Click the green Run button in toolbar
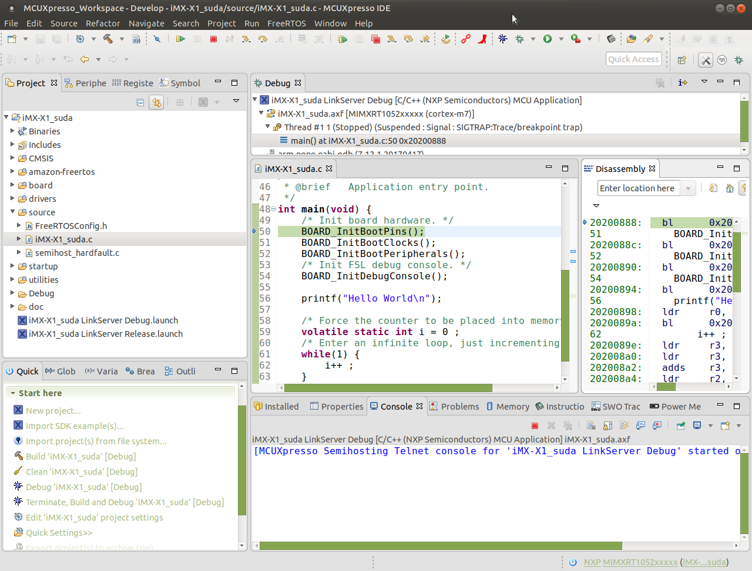 (x=548, y=39)
